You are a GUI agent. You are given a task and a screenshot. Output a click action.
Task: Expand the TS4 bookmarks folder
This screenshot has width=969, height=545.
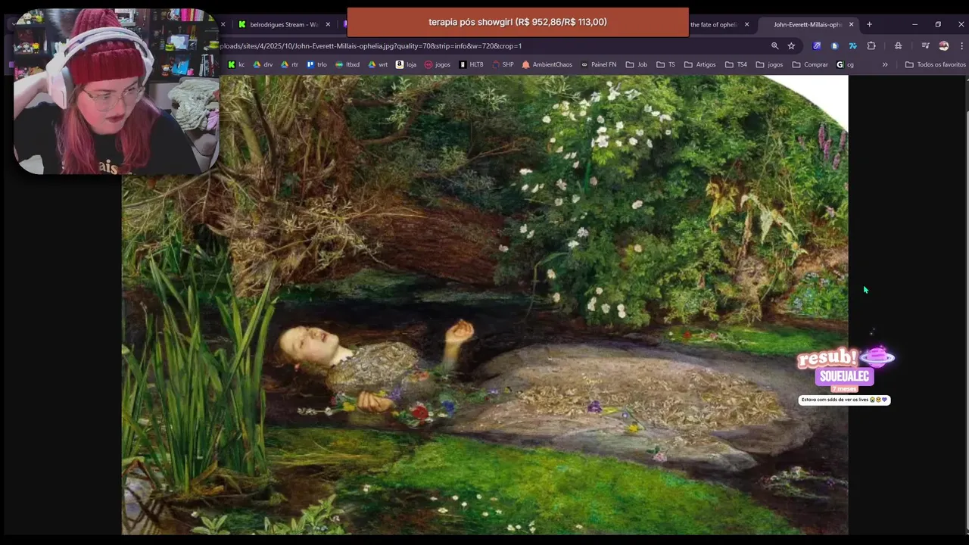click(x=736, y=64)
